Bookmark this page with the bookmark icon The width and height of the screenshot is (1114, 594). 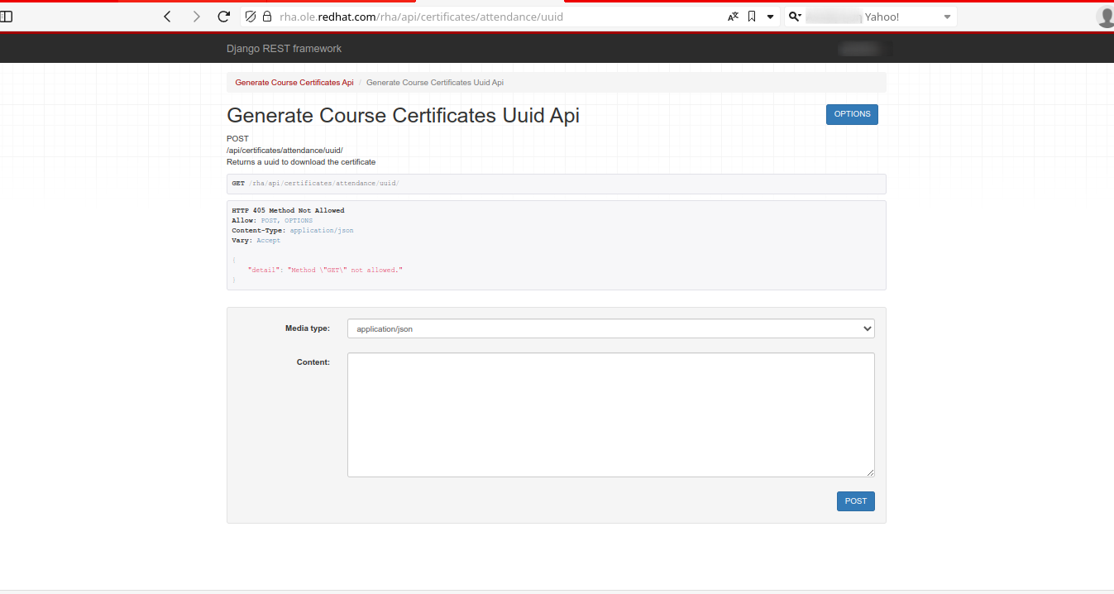752,17
